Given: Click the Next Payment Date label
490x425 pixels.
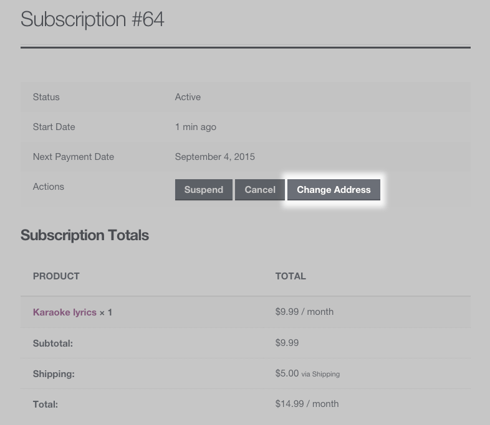Looking at the screenshot, I should [74, 157].
